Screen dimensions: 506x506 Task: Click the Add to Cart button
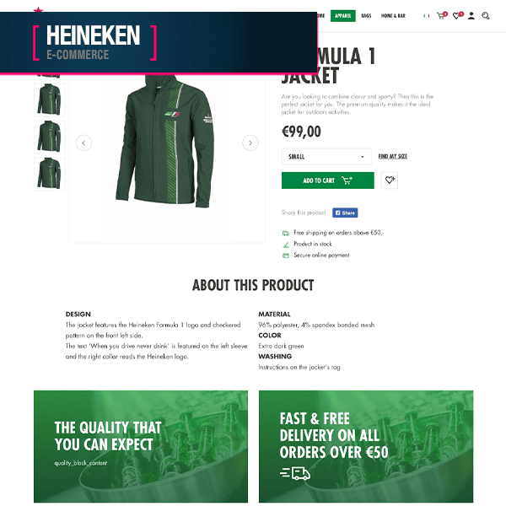327,180
